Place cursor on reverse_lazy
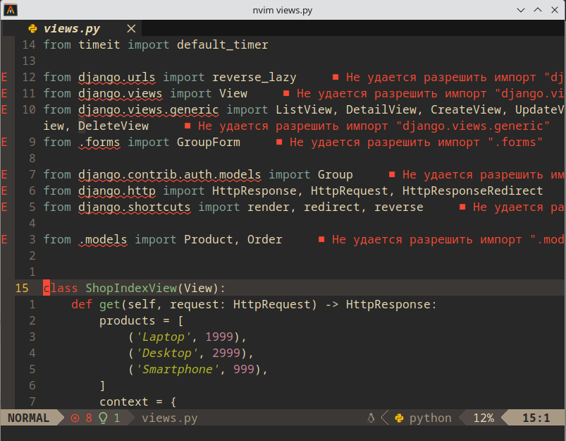 (x=254, y=78)
